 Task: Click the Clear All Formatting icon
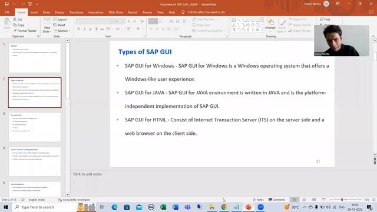click(142, 21)
